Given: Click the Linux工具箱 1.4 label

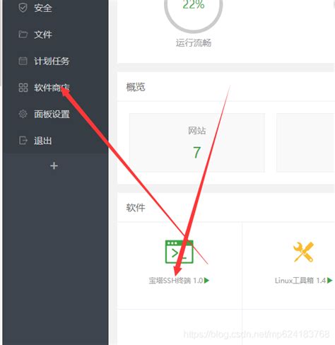Looking at the screenshot, I should pos(300,281).
